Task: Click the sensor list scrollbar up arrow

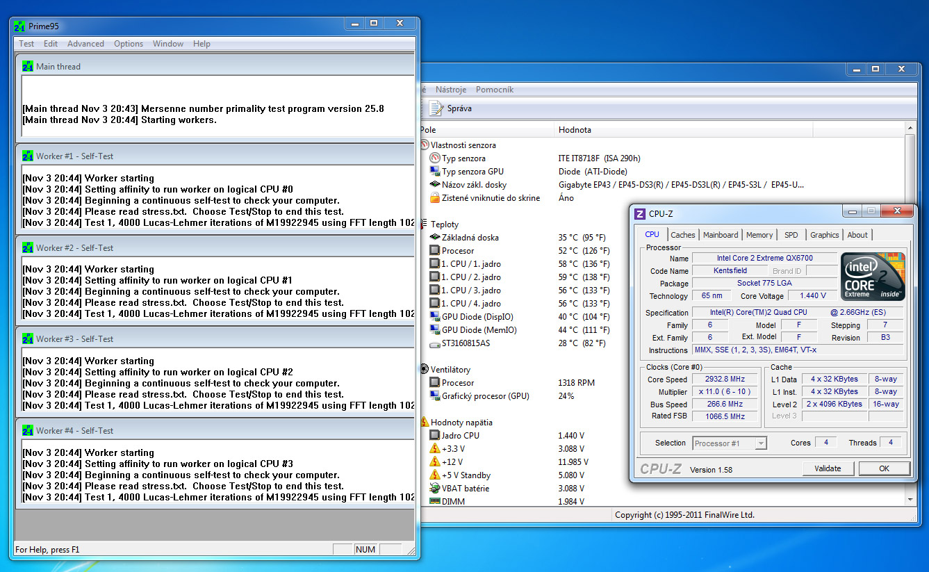Action: [911, 129]
